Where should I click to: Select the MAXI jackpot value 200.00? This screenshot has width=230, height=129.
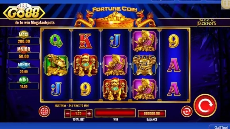(x=24, y=41)
